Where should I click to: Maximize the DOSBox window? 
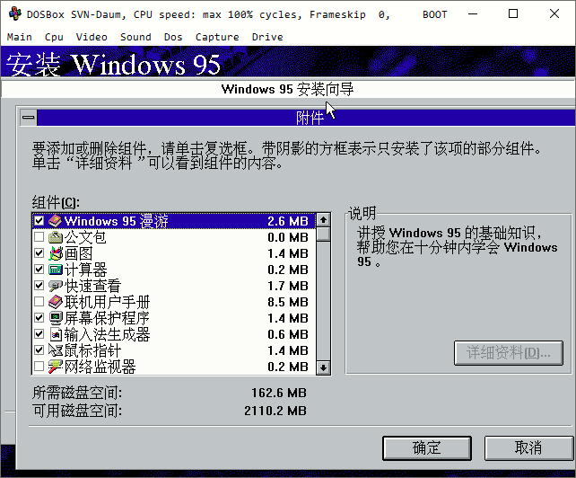point(513,14)
